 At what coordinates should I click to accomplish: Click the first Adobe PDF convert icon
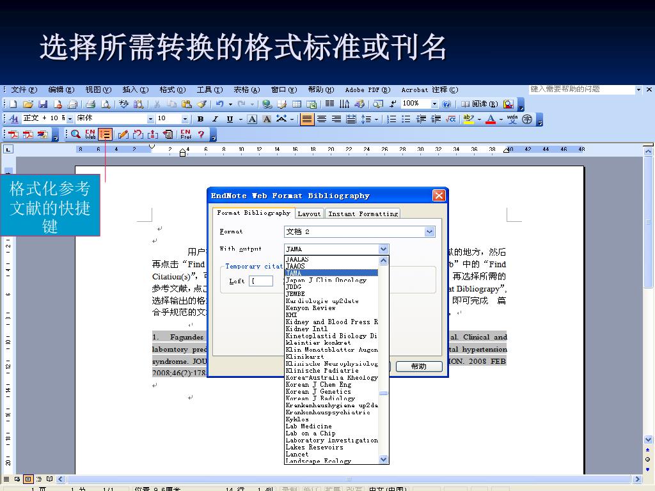[13, 134]
